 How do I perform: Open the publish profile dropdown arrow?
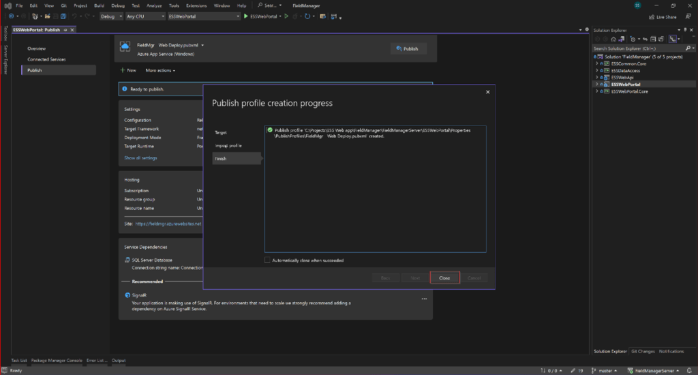point(202,45)
